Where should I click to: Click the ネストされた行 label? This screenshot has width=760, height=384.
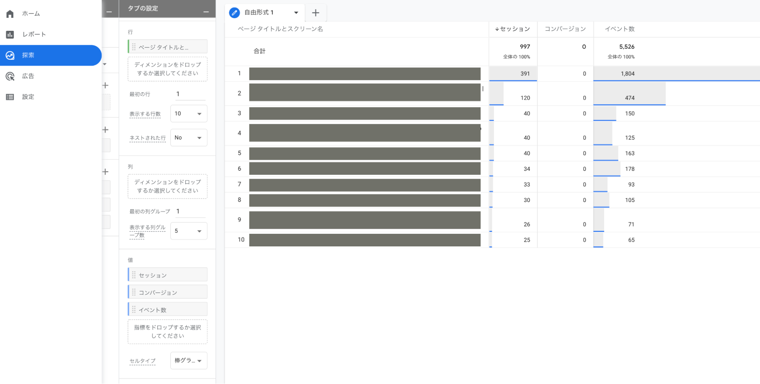148,138
